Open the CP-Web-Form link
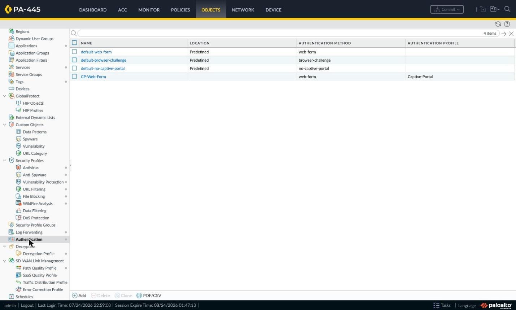516x310 pixels. (93, 77)
